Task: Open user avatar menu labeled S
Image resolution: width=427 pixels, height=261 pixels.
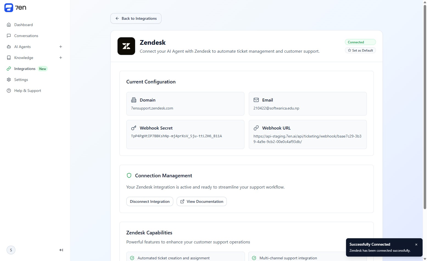Action: tap(11, 250)
